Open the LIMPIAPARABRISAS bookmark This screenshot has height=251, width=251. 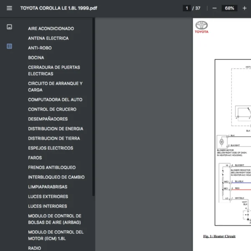(x=47, y=187)
